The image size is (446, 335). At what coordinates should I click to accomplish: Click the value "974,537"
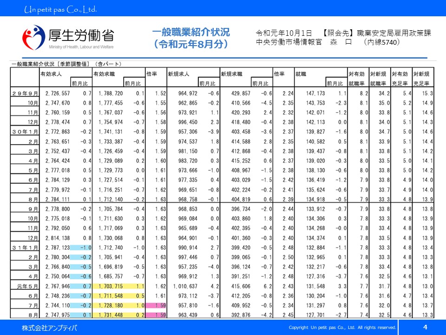[188, 141]
